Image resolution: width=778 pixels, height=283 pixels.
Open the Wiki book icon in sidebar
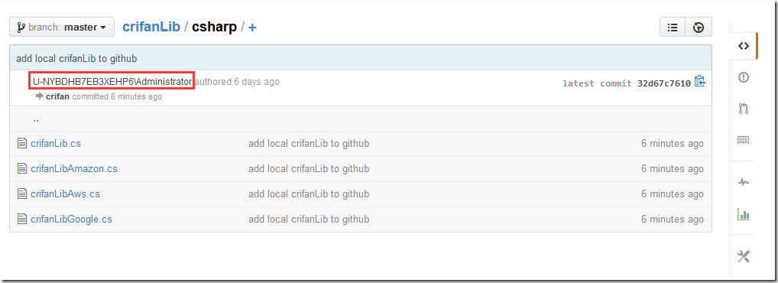743,140
